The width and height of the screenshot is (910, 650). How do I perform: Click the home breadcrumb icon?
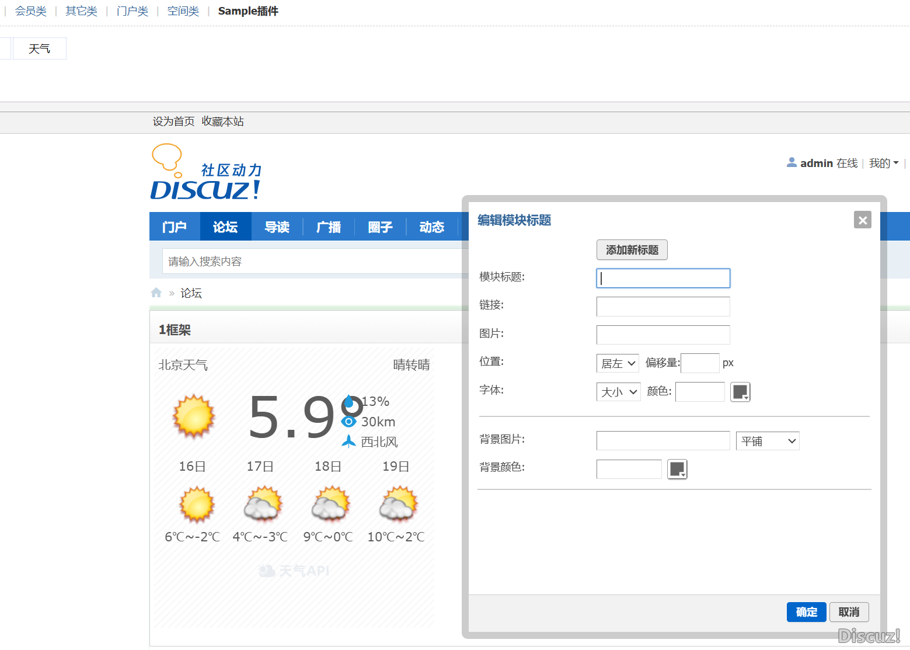(156, 292)
